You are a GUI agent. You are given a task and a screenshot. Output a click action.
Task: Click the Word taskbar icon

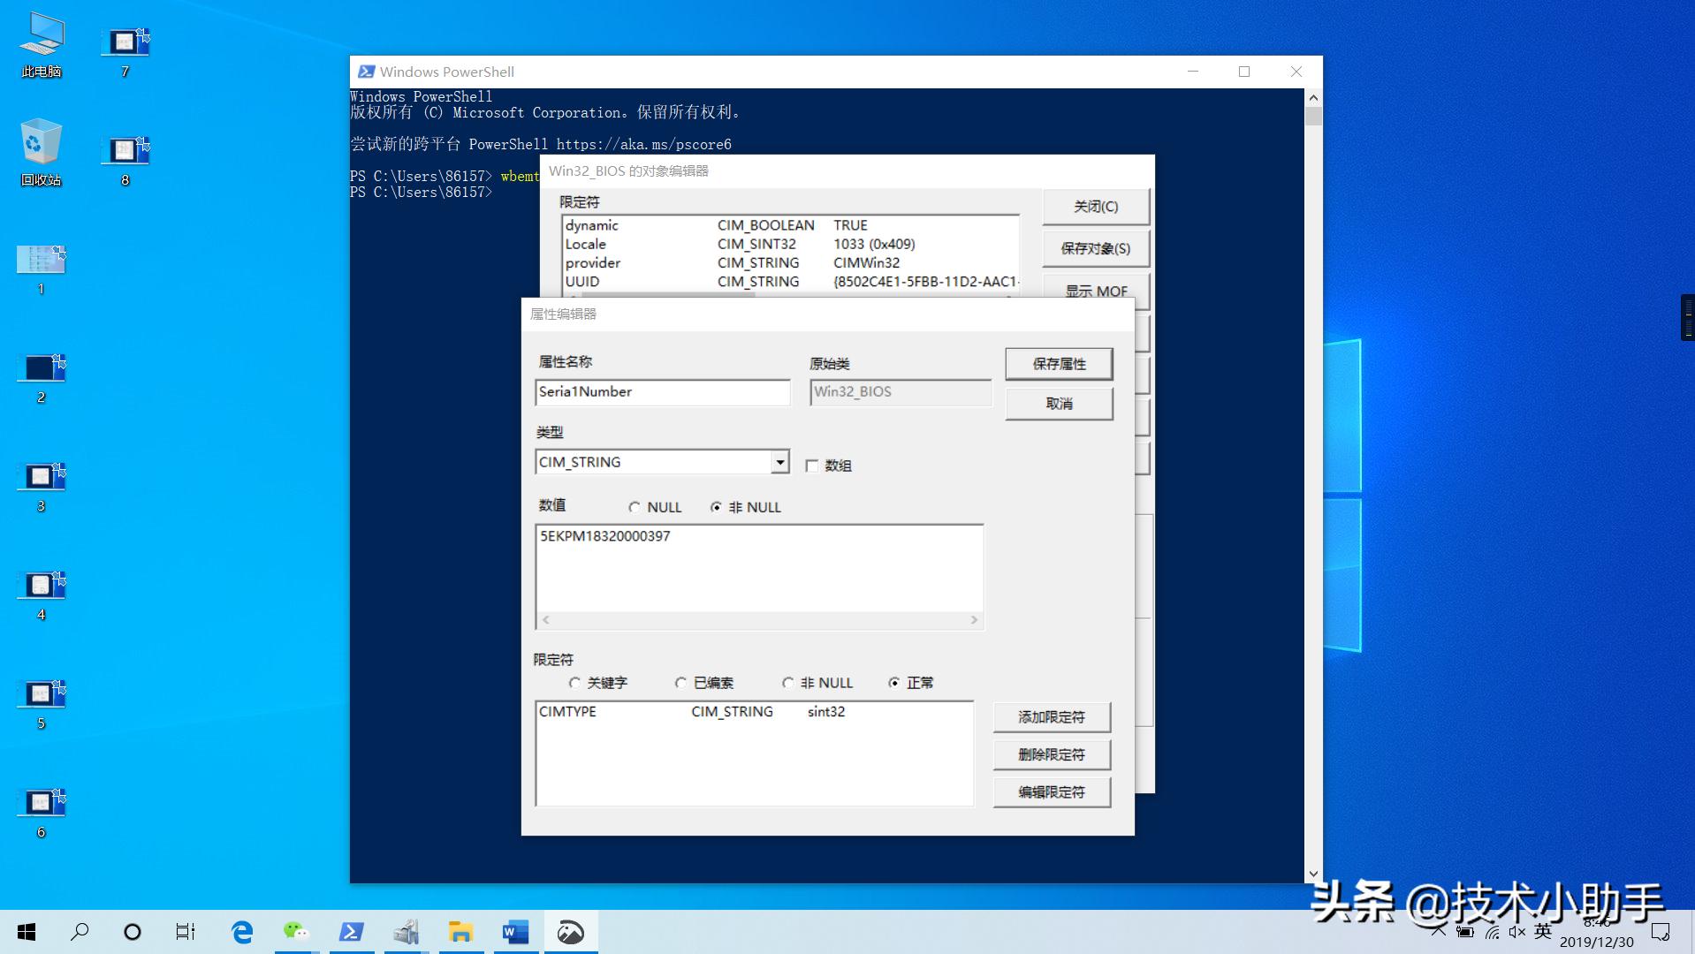tap(515, 932)
